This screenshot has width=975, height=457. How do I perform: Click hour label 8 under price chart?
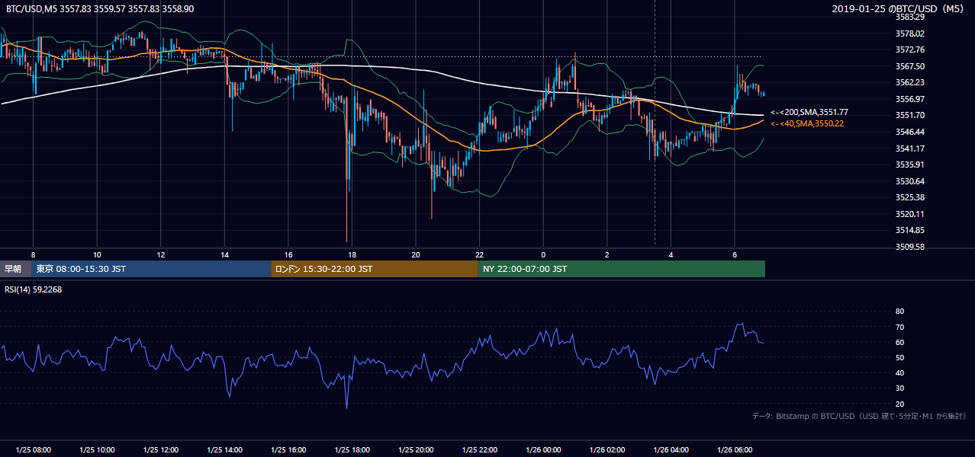click(x=33, y=254)
